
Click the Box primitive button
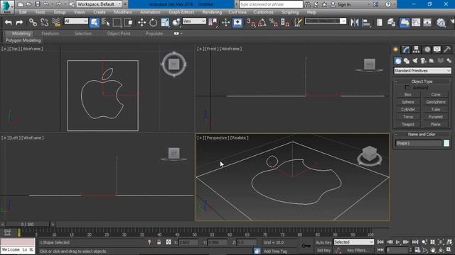(x=407, y=94)
